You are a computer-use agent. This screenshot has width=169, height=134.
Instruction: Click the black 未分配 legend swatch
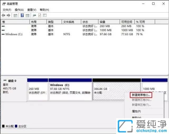tap(3, 126)
